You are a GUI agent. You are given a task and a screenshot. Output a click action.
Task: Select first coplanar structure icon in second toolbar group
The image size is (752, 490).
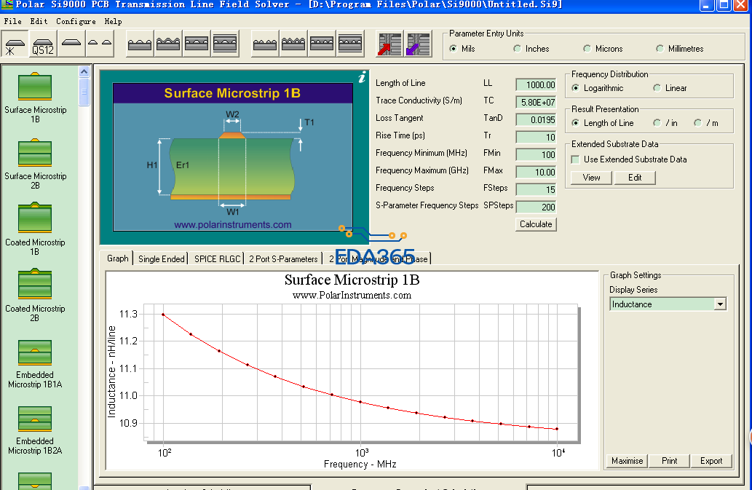[x=140, y=44]
